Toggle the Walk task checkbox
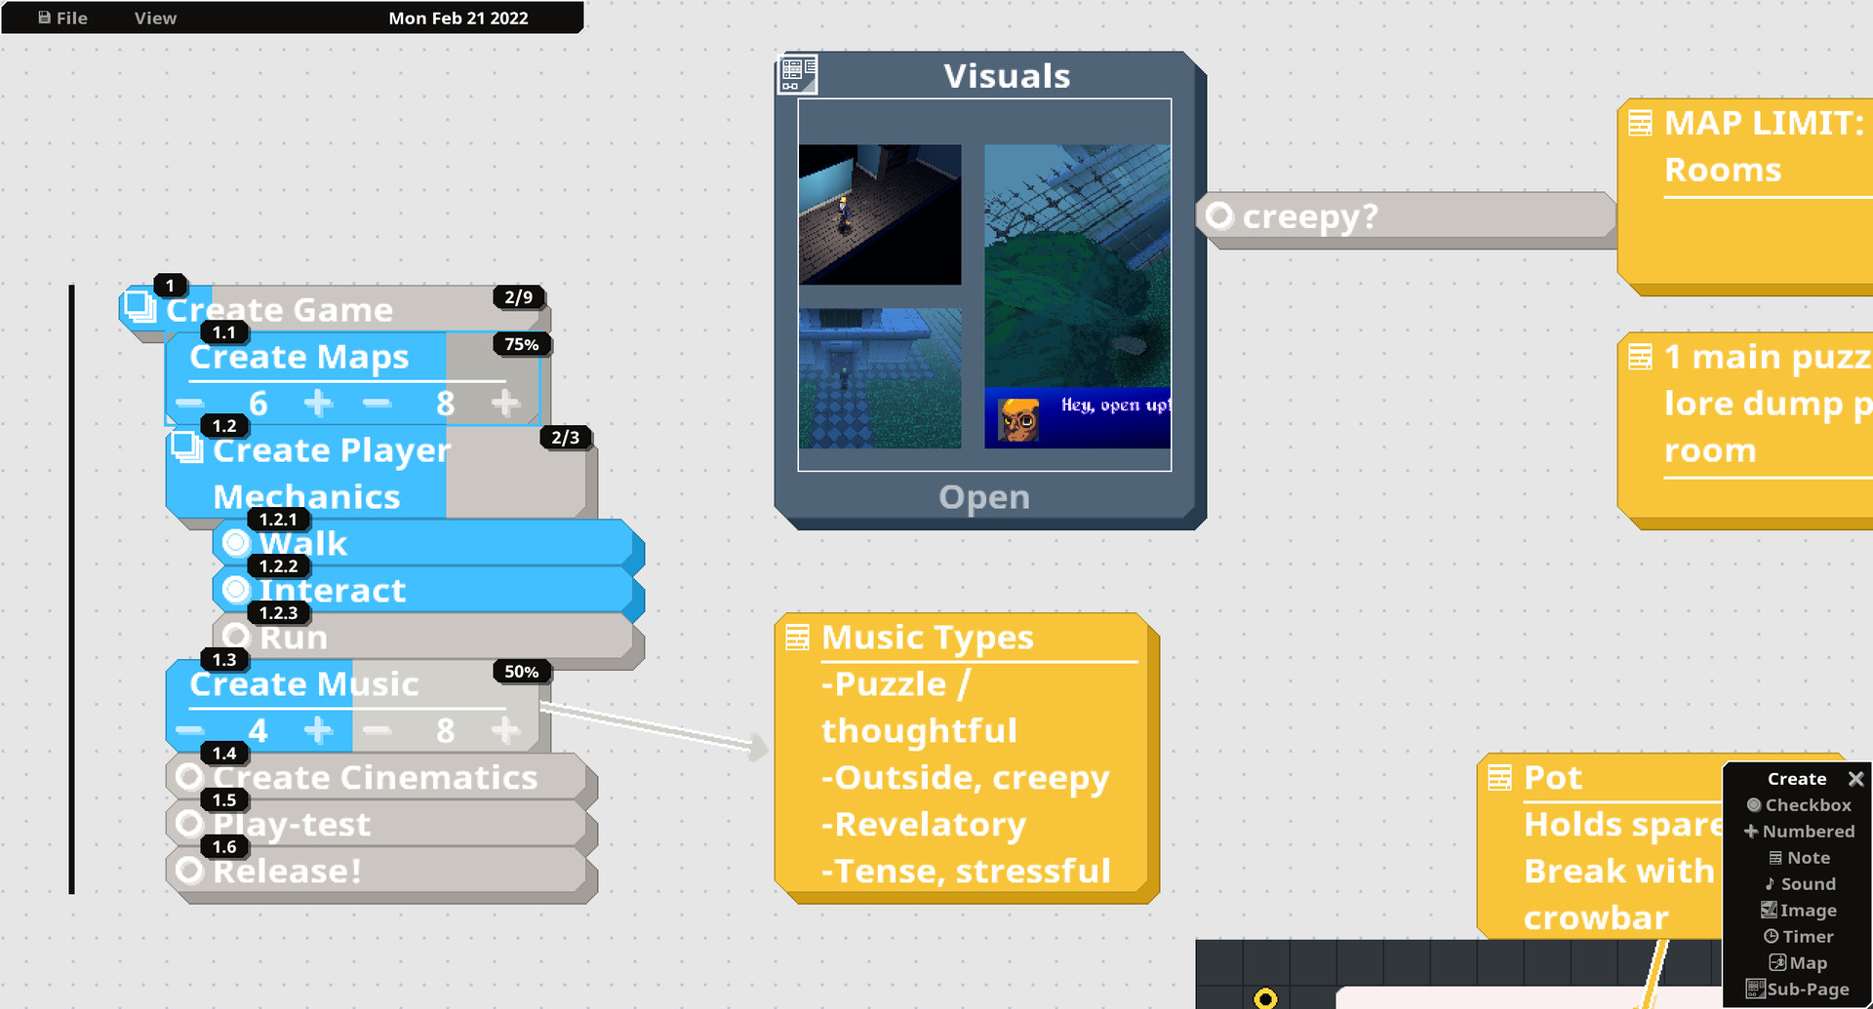1873x1009 pixels. click(236, 543)
